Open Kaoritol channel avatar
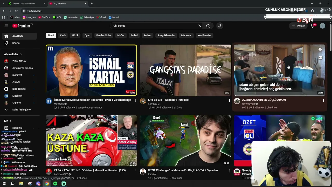 pos(143,172)
